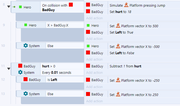The height and width of the screenshot is (106, 180).
Task: Click the System gear icon in event 13
Action: pyautogui.click(x=26, y=94)
